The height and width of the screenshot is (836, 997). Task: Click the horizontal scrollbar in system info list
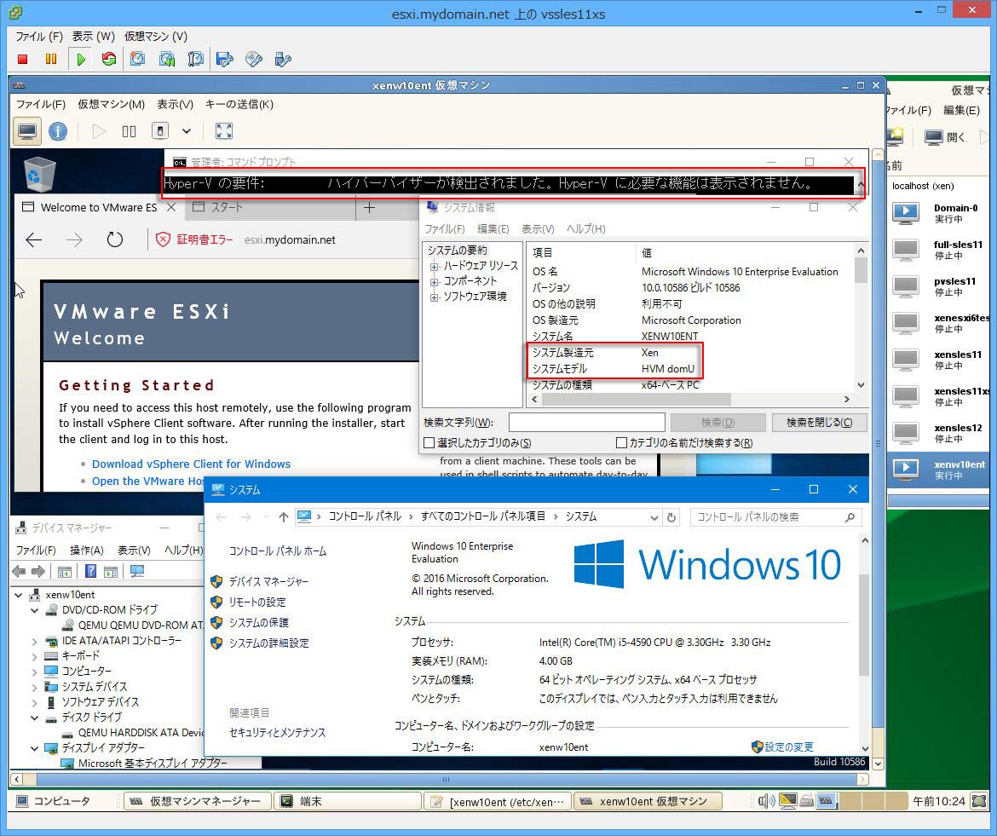(636, 399)
